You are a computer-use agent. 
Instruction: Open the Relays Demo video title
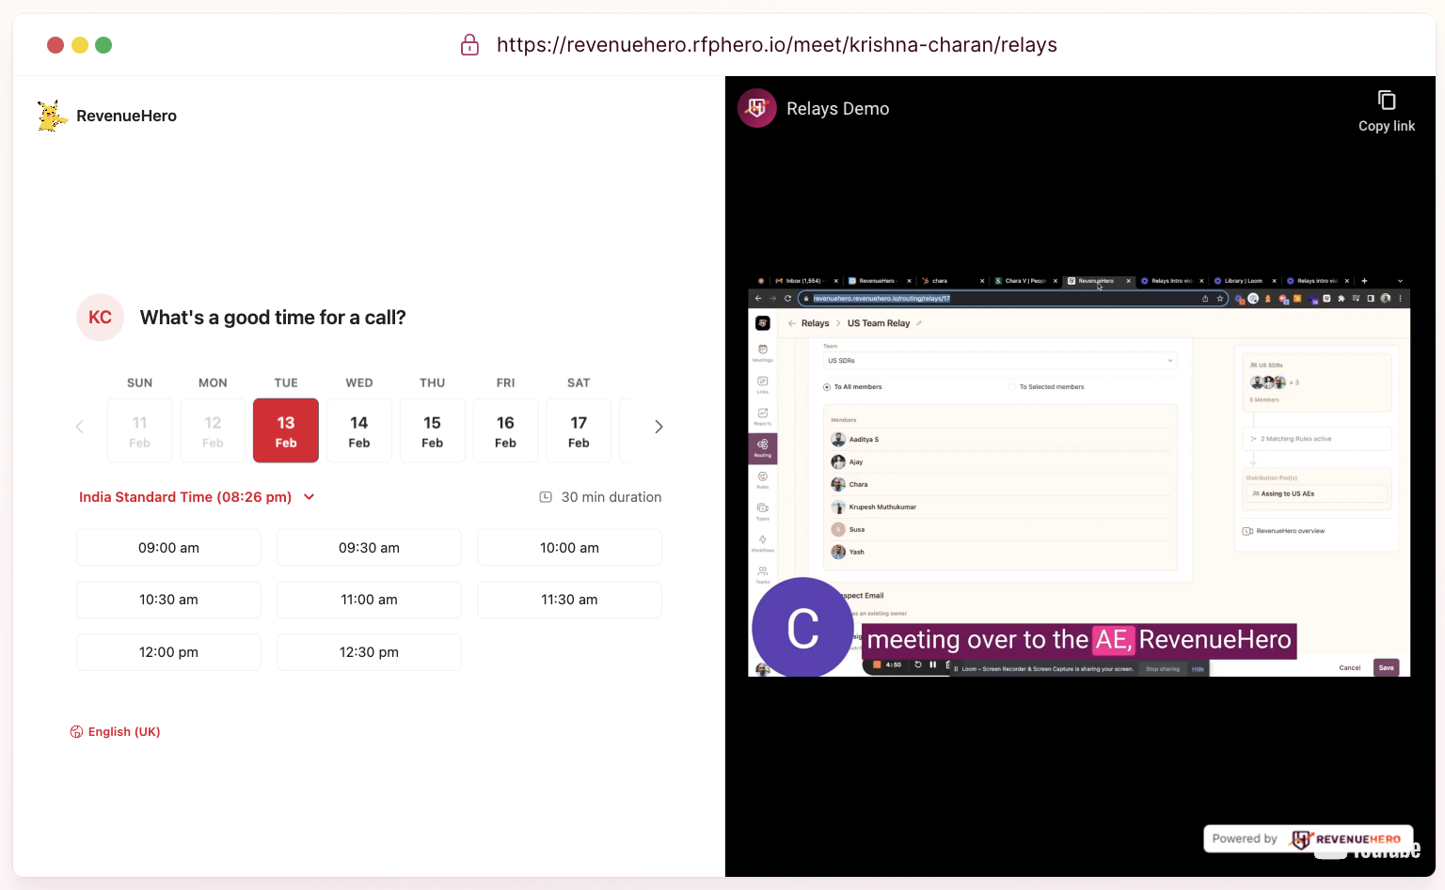pos(837,109)
